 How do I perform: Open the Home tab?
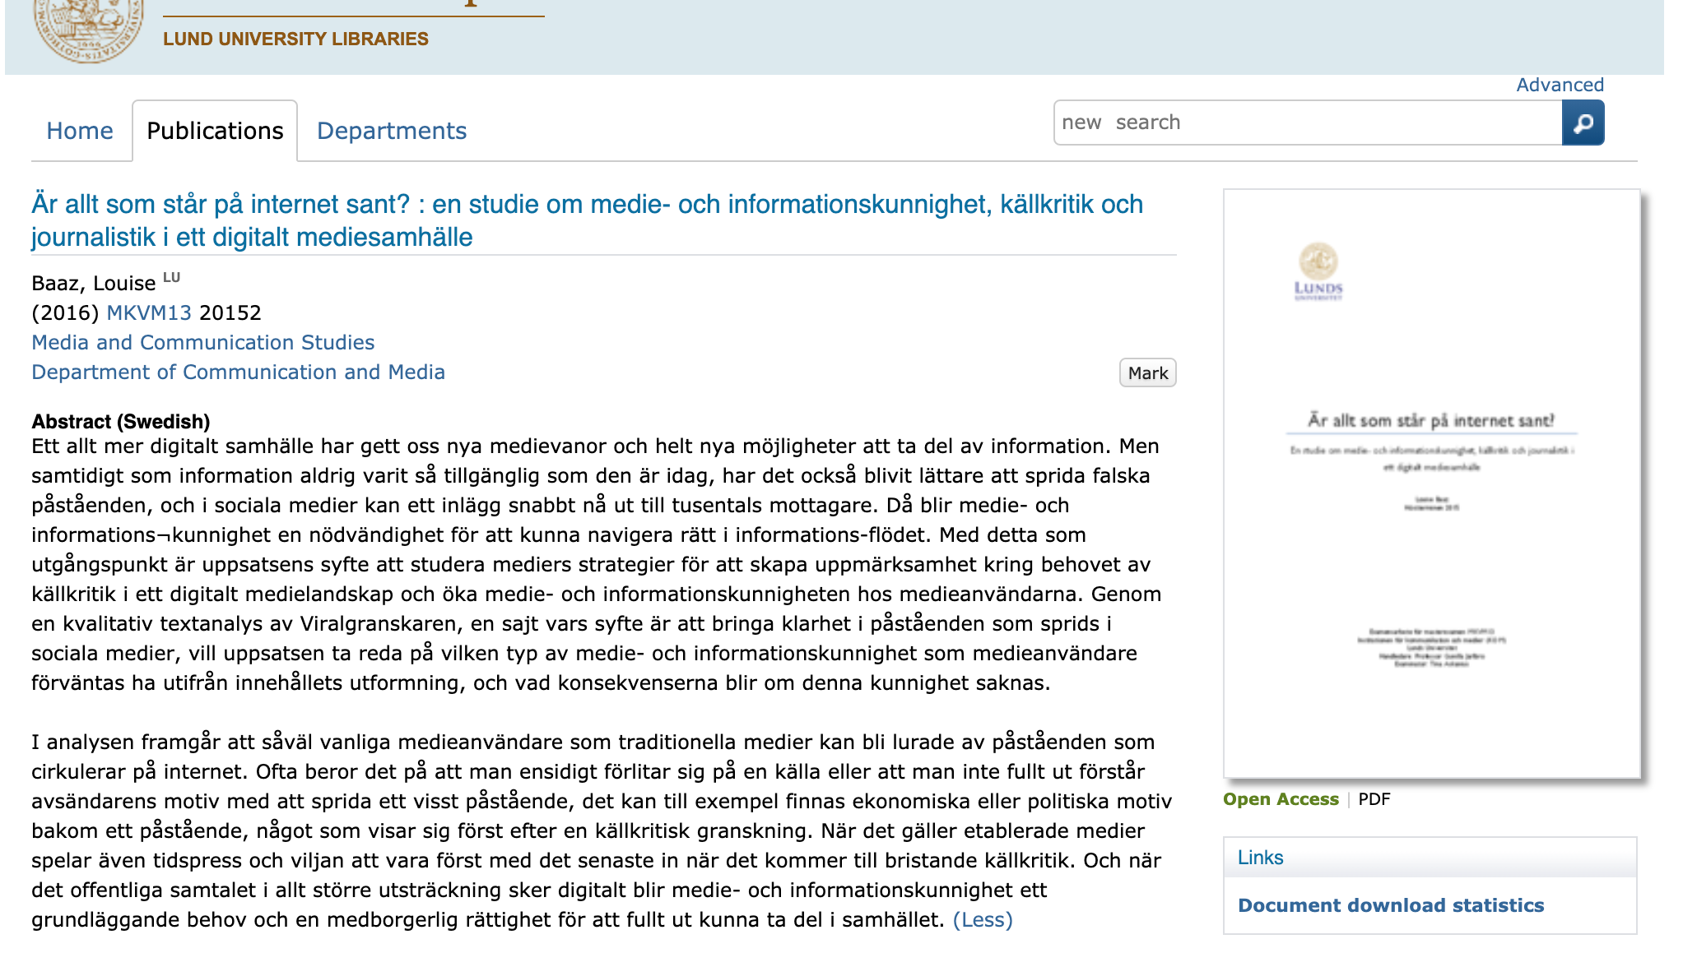coord(80,131)
